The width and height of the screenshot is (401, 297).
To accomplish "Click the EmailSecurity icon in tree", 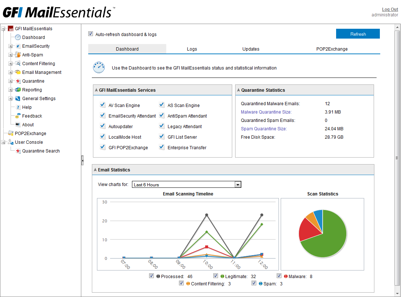I will [x=18, y=46].
